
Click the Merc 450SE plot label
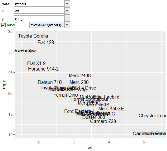111,109
